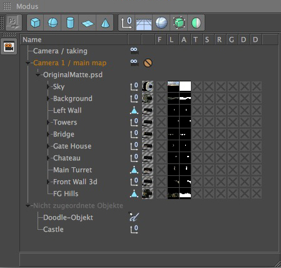This screenshot has height=268, width=281.
Task: Toggle the F column checkbox for Sky
Action: point(161,86)
